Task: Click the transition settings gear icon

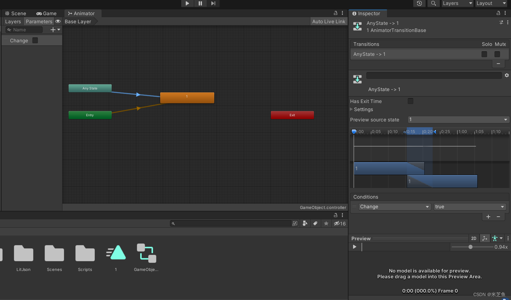Action: [x=507, y=75]
